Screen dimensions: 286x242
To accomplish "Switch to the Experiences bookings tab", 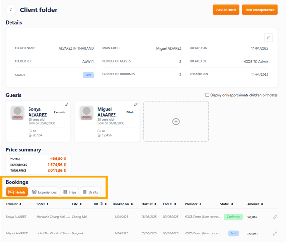I will coord(44,192).
